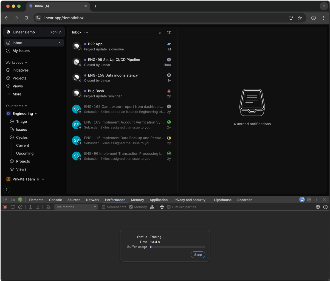Screen dimensions: 330x281
Task: Open Linear help via the question mark icon
Action: [x=7, y=190]
